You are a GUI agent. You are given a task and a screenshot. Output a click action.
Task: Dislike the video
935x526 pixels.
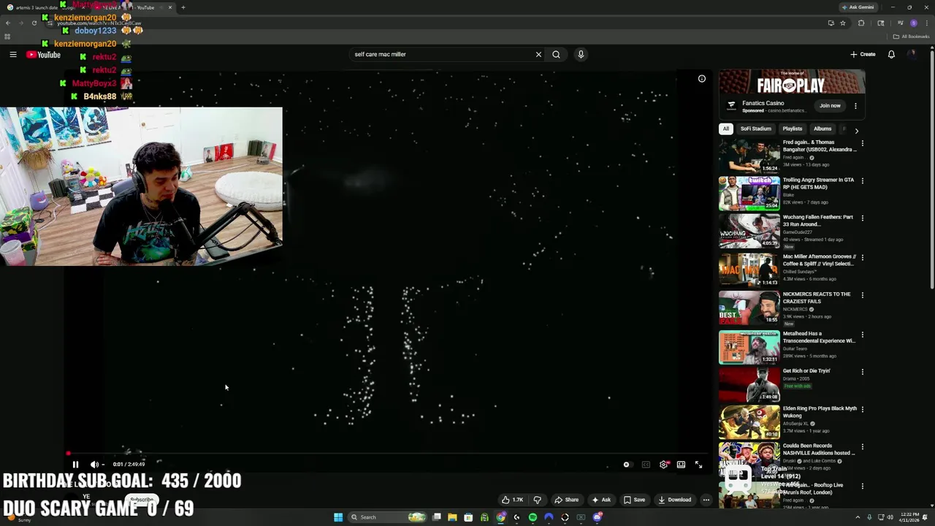(537, 500)
